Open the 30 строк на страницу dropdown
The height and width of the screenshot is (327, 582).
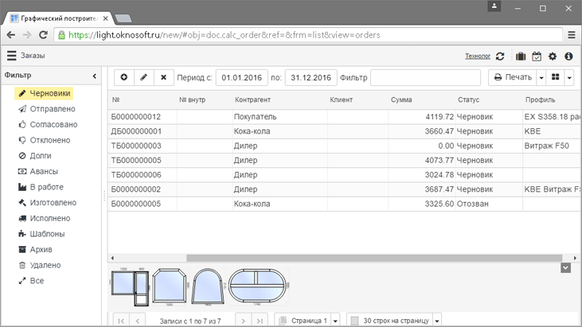437,321
